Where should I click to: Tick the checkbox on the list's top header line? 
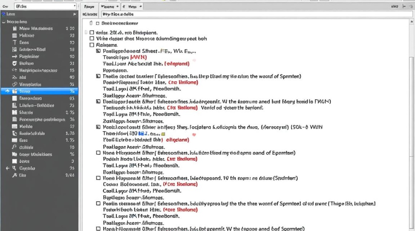click(x=98, y=23)
